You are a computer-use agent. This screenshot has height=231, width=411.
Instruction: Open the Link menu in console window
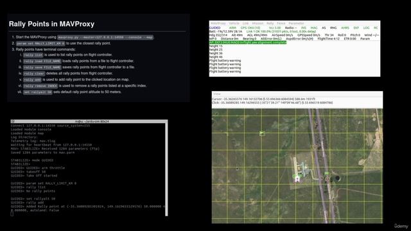245,23
